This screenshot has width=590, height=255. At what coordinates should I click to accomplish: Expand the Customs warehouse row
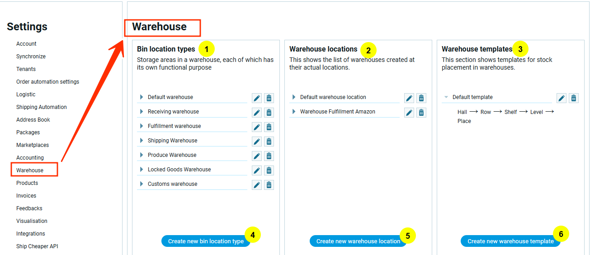pyautogui.click(x=142, y=184)
